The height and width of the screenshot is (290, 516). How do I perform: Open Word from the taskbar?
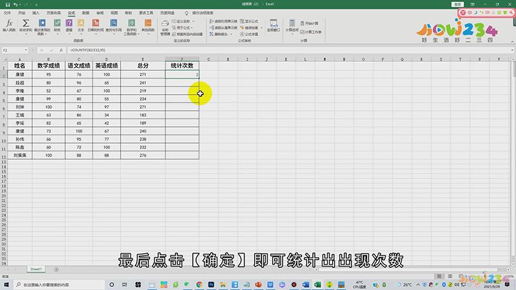pos(306,285)
